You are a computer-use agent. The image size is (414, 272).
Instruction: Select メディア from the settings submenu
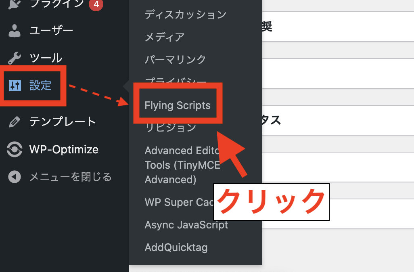point(164,37)
